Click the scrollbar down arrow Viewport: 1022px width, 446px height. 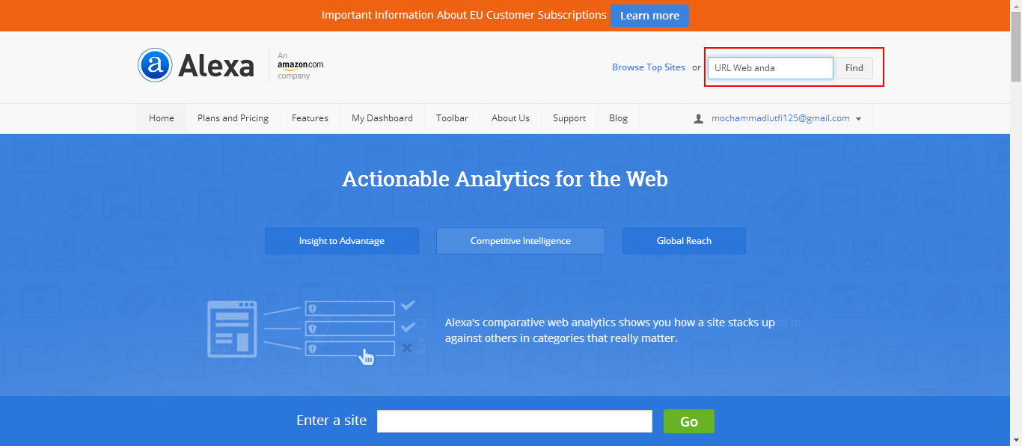[1016, 440]
